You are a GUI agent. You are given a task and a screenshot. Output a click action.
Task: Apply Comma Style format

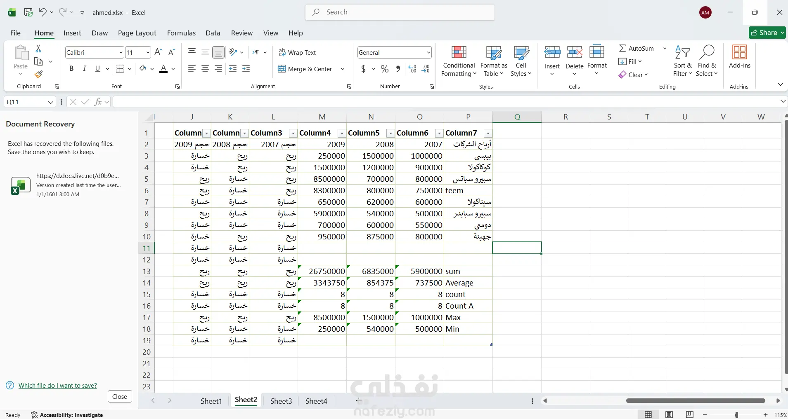[398, 69]
